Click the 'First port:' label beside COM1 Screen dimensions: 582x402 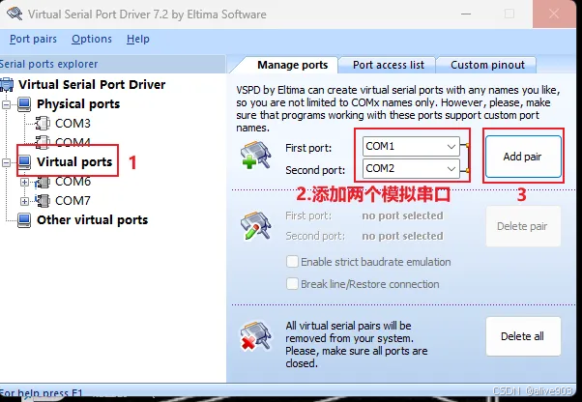point(308,148)
